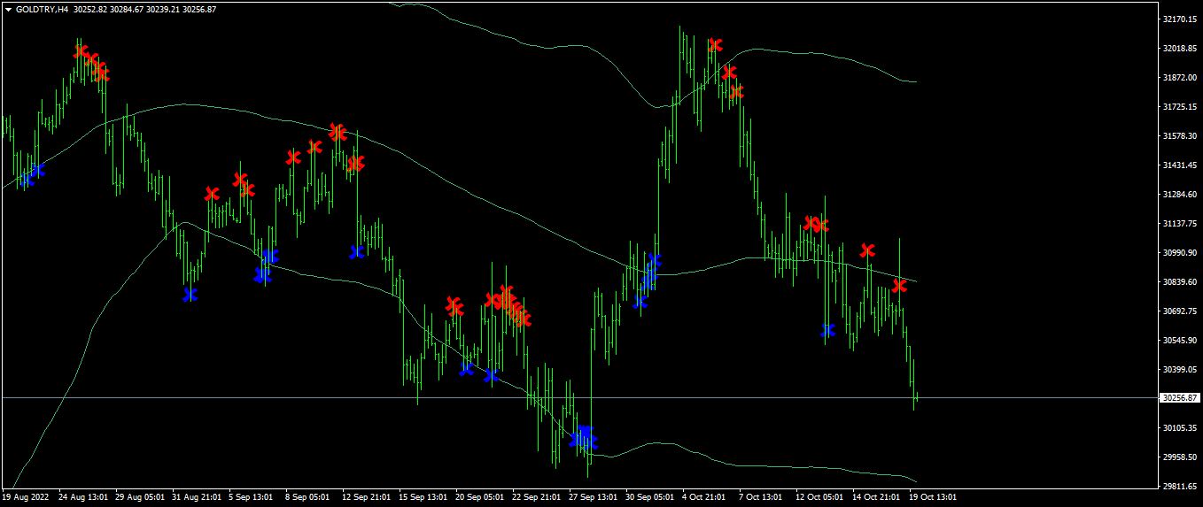Click the 31137.75 price axis label
Image resolution: width=1203 pixels, height=507 pixels.
[x=1179, y=223]
